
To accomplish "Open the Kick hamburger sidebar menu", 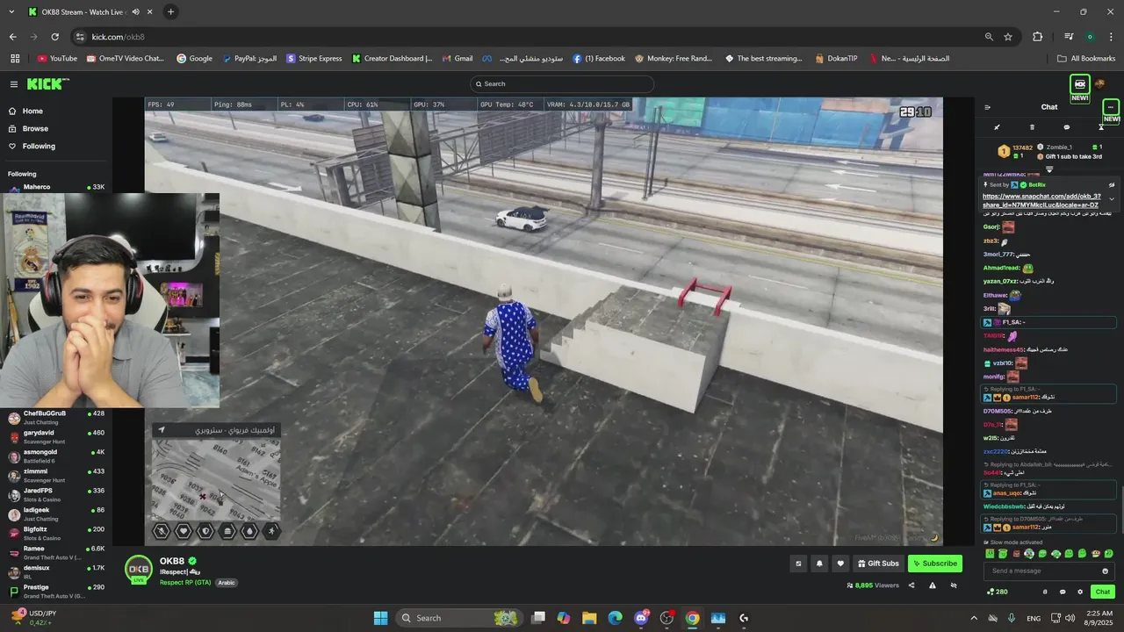I will (x=13, y=84).
